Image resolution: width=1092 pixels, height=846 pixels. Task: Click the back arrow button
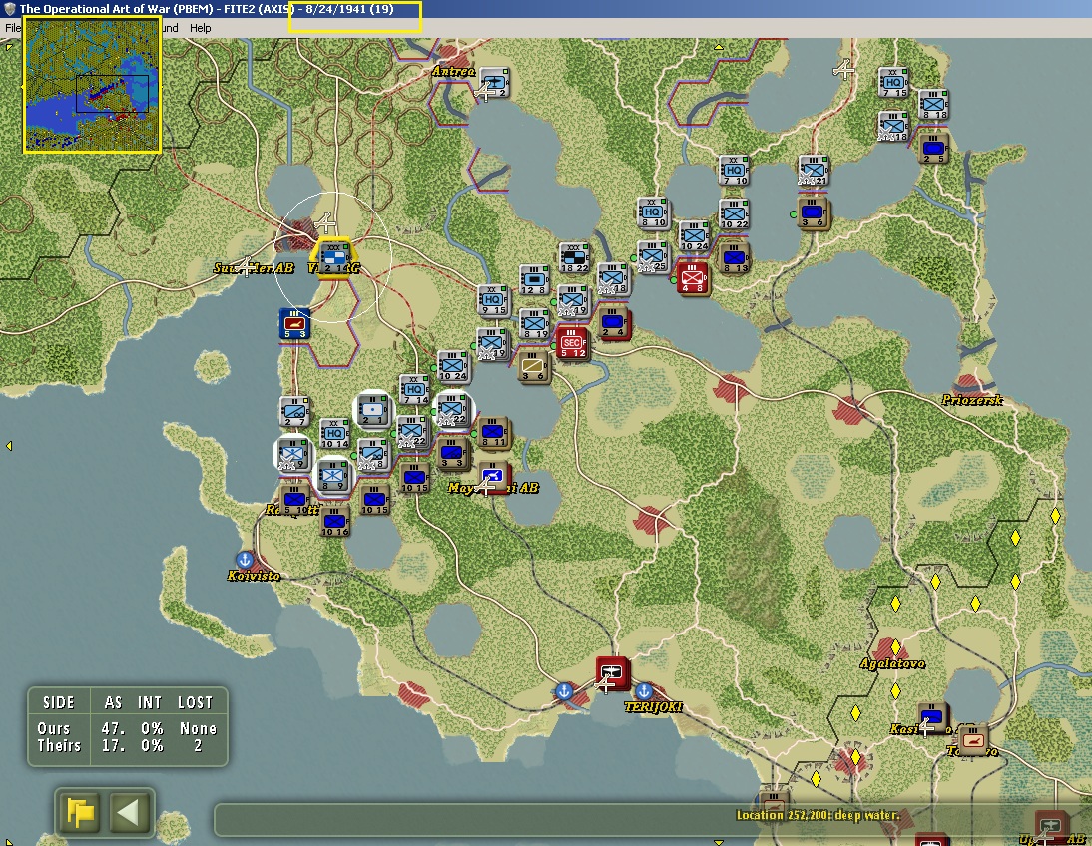coord(130,812)
